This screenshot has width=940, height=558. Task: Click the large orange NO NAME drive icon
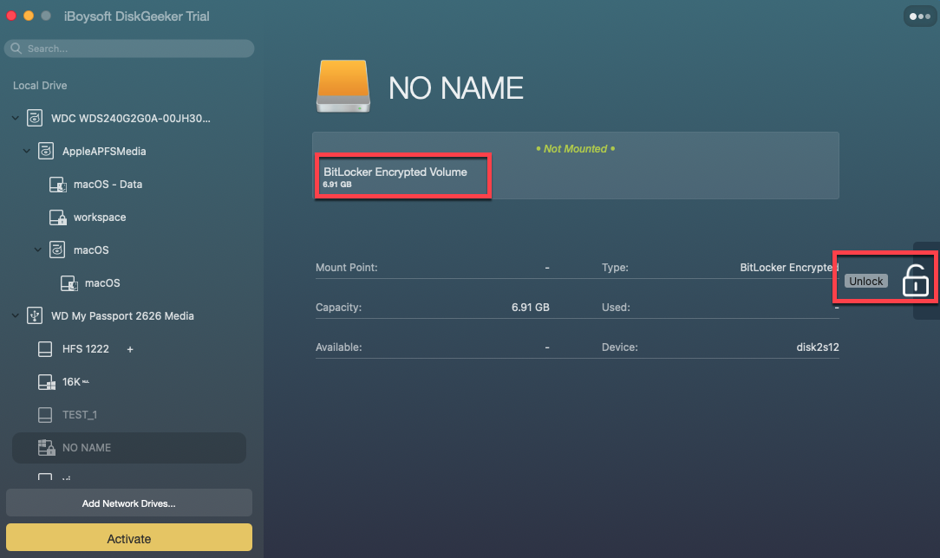[343, 87]
